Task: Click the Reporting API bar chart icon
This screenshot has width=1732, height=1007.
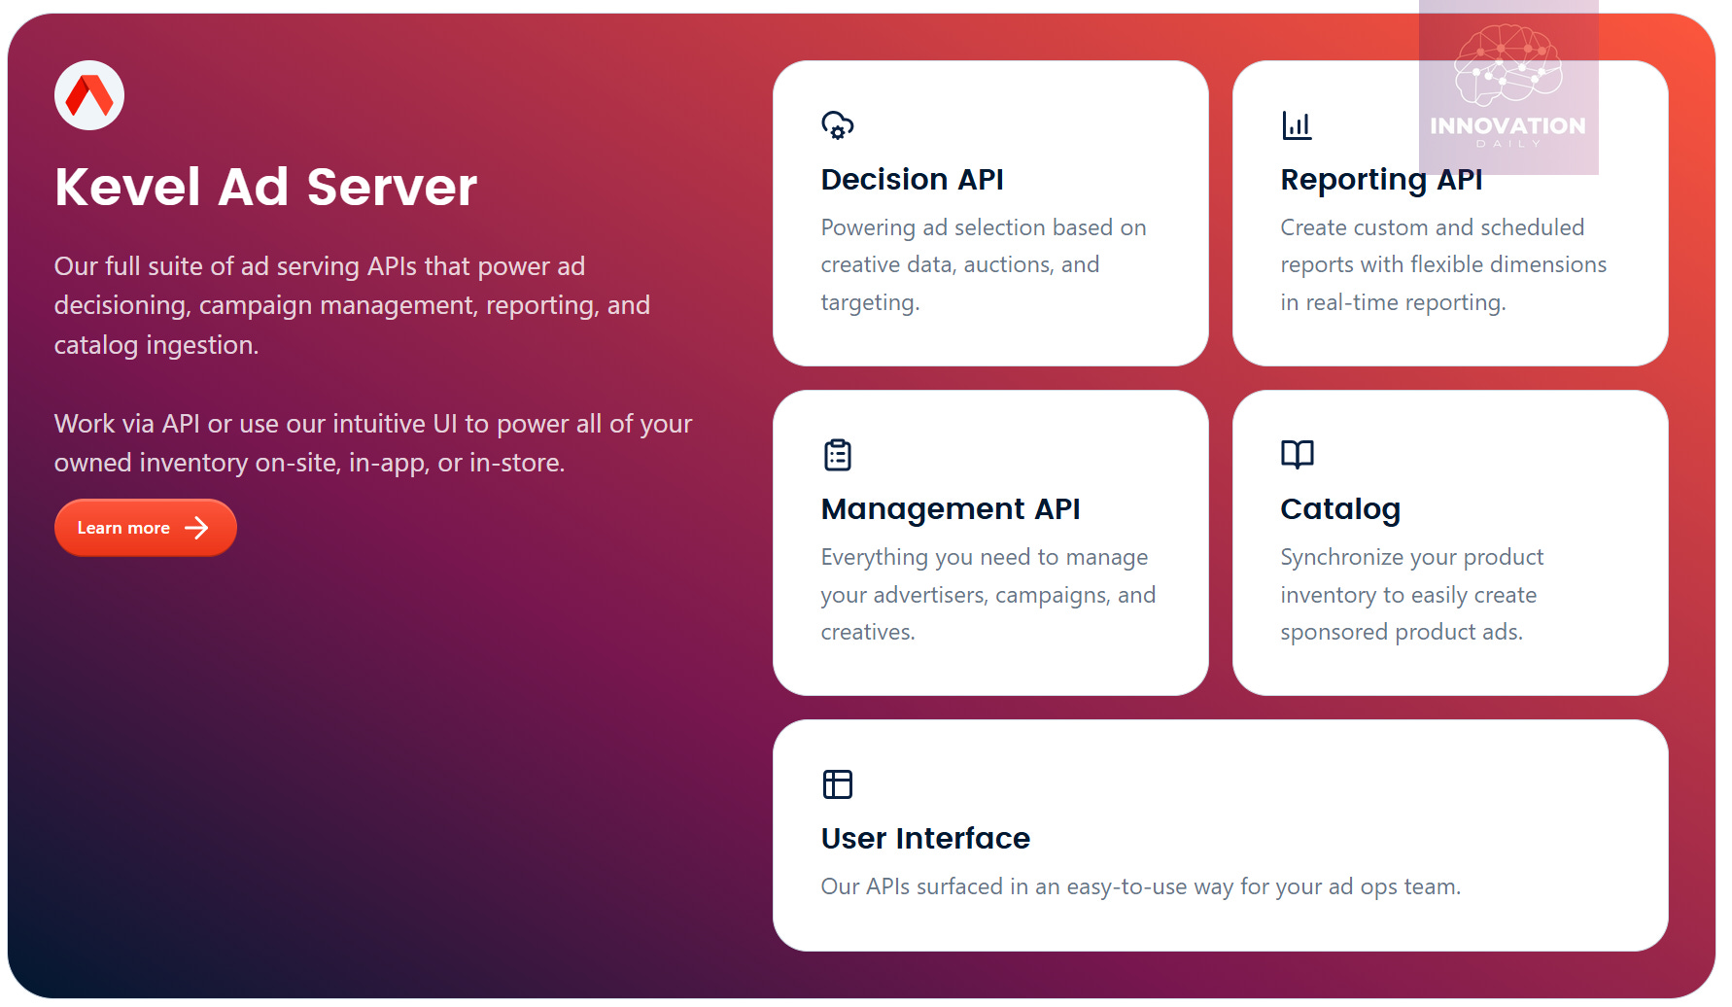Action: coord(1297,125)
